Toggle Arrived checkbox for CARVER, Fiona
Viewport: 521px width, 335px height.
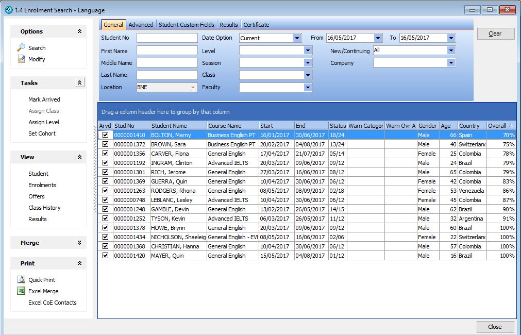coord(106,154)
